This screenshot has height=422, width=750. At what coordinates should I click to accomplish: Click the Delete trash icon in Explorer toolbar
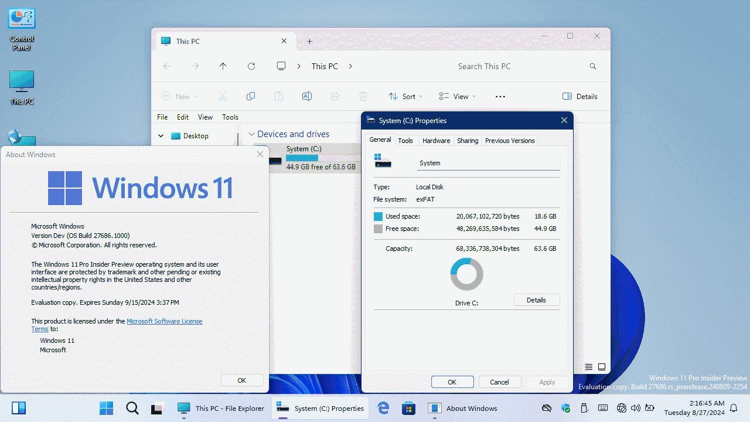(363, 96)
